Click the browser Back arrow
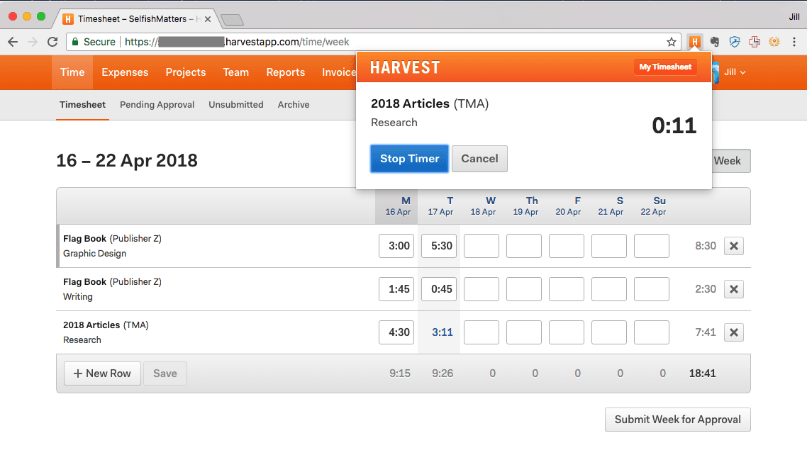Image resolution: width=807 pixels, height=472 pixels. (13, 42)
